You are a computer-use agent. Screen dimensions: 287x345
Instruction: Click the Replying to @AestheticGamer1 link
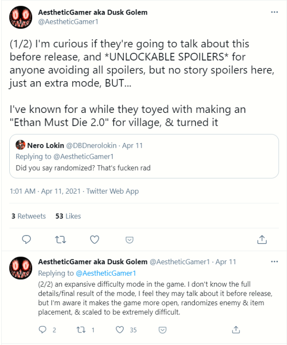coord(106,273)
